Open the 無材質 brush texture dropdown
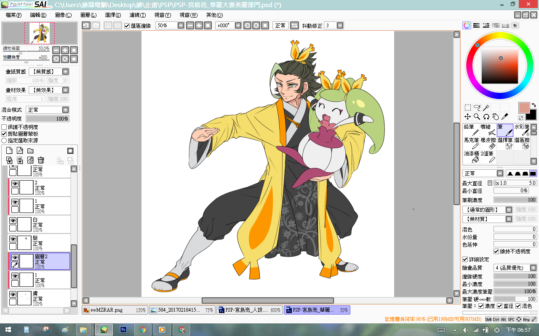The width and height of the screenshot is (539, 336). [509, 219]
